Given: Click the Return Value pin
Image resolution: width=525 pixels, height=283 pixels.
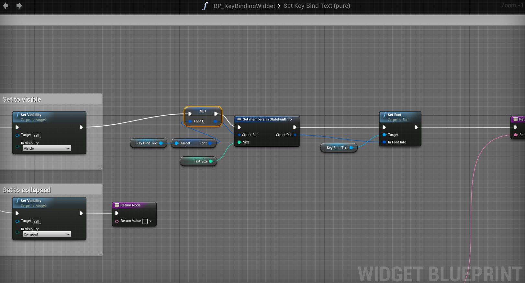Looking at the screenshot, I should [x=117, y=221].
